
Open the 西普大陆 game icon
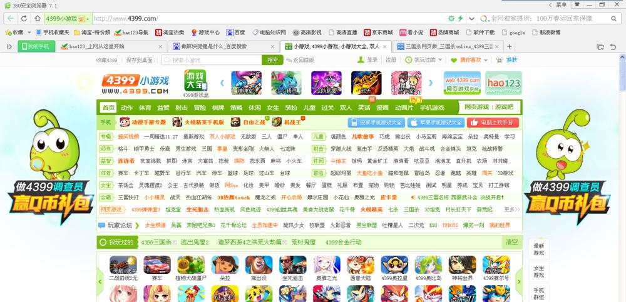361,265
